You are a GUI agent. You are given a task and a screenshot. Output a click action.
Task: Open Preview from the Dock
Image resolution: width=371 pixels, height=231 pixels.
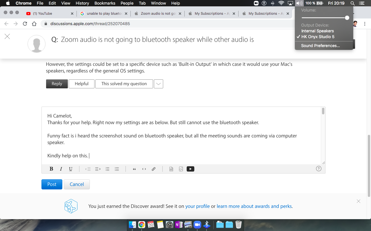pyautogui.click(x=188, y=225)
